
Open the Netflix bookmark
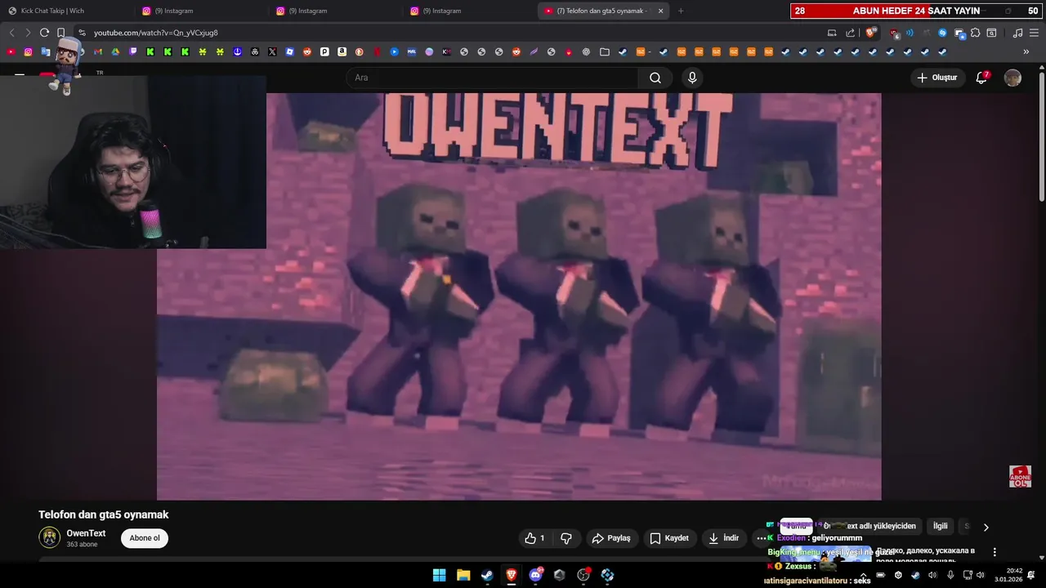(377, 51)
